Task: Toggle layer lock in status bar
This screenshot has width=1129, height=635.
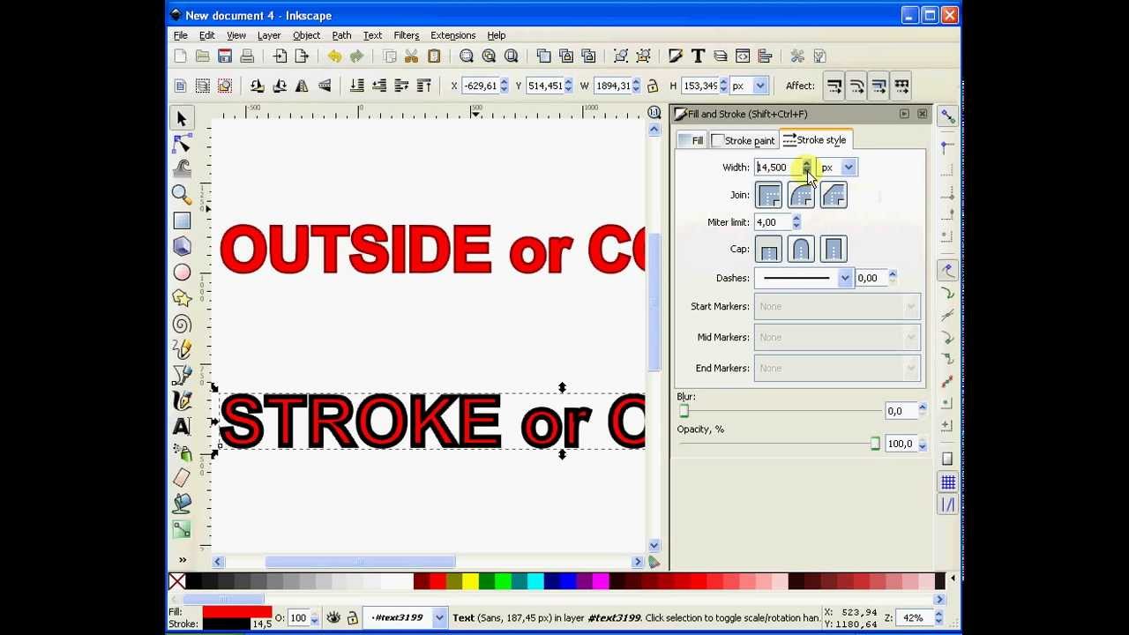Action: (x=352, y=618)
